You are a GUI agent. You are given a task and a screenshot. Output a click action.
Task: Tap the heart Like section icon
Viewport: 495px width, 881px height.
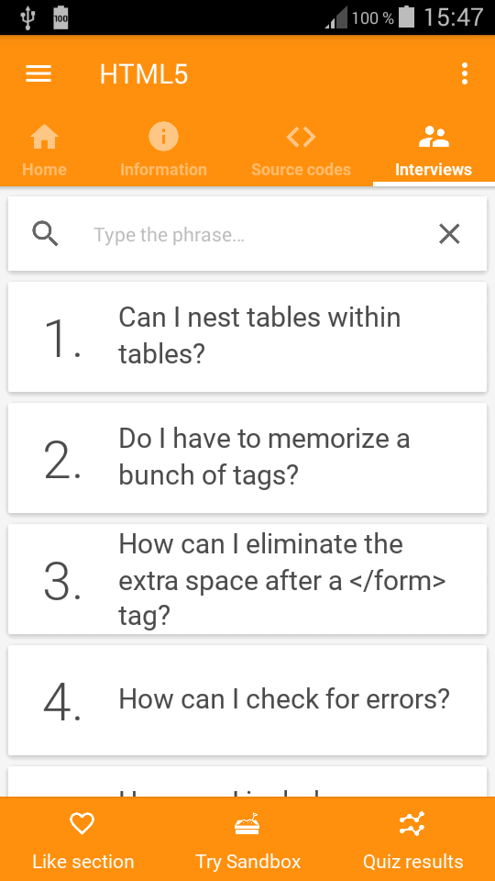(x=82, y=824)
